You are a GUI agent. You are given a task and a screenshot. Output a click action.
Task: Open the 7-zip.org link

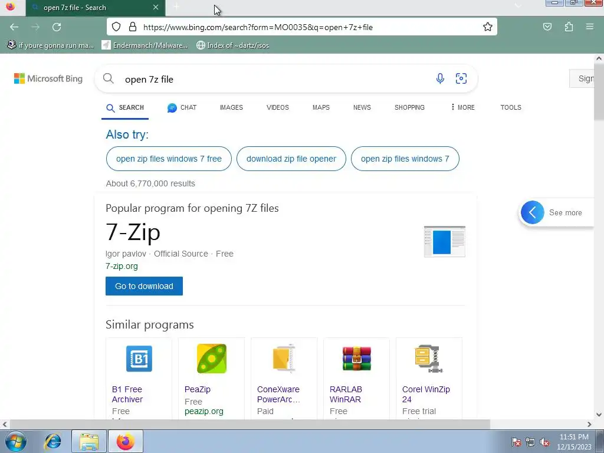pos(122,266)
